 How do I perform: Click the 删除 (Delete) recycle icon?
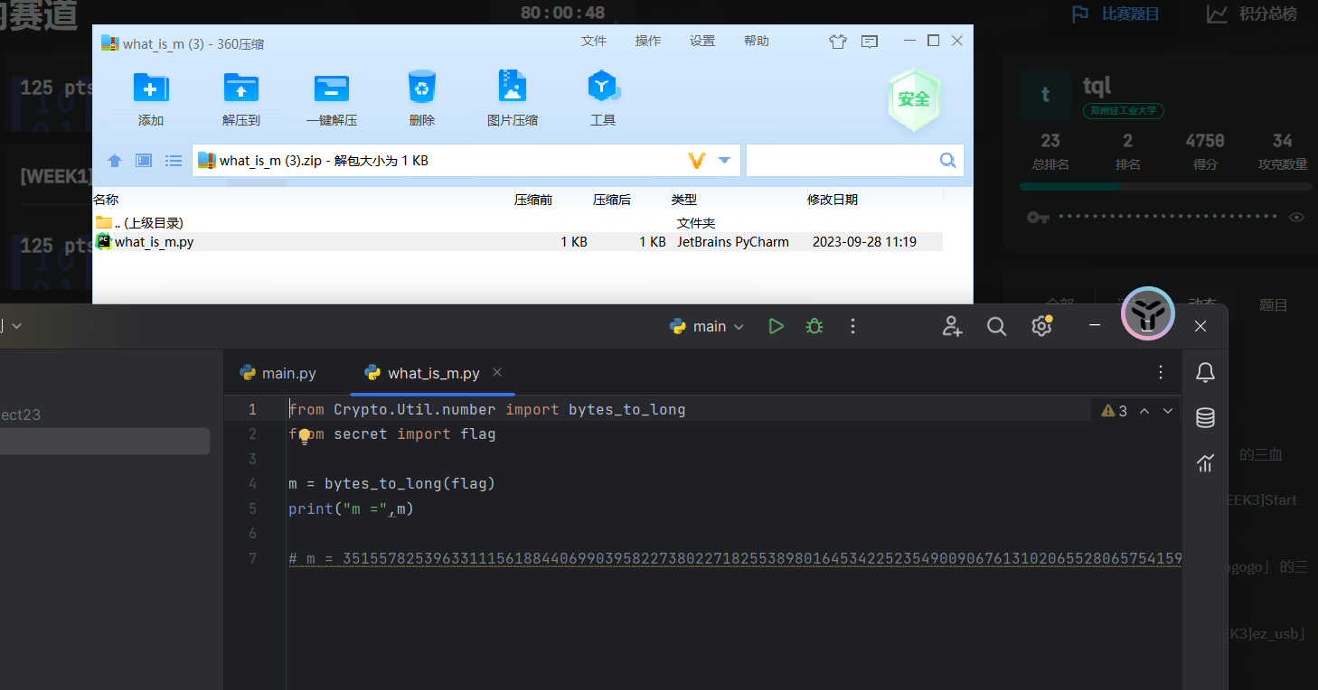pyautogui.click(x=422, y=87)
